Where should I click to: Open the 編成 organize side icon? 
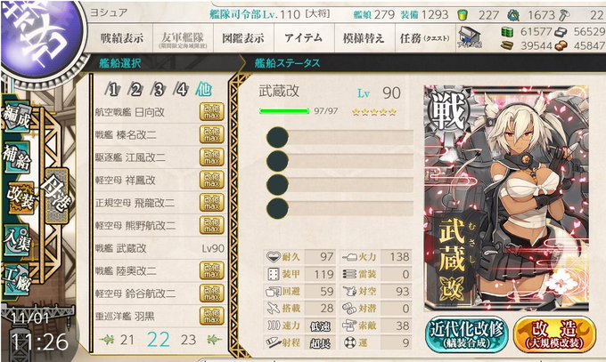click(16, 117)
